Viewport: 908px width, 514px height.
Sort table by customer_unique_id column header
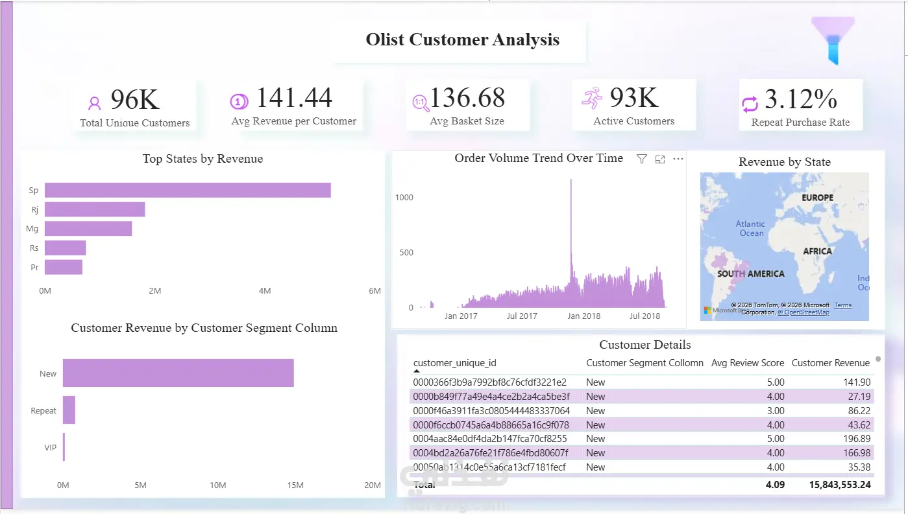[455, 363]
